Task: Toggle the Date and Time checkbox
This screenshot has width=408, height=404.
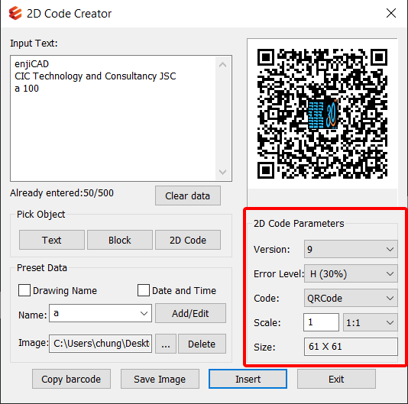Action: (144, 290)
